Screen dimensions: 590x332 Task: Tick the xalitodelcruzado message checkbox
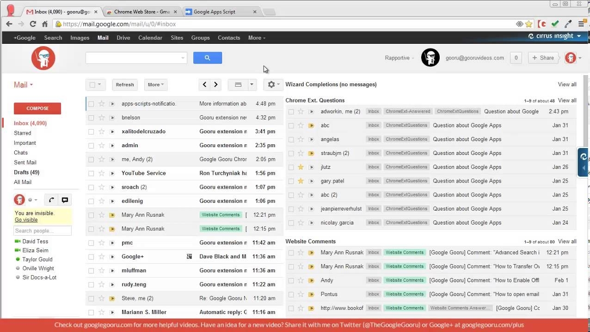91,131
